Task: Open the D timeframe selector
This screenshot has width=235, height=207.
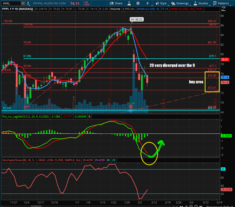Action: coord(148,3)
